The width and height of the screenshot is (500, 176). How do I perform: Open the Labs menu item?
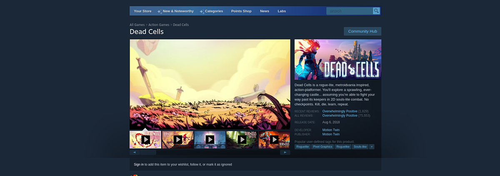[282, 11]
